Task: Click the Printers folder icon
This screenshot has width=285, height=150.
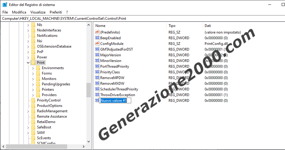Action: pos(38,90)
